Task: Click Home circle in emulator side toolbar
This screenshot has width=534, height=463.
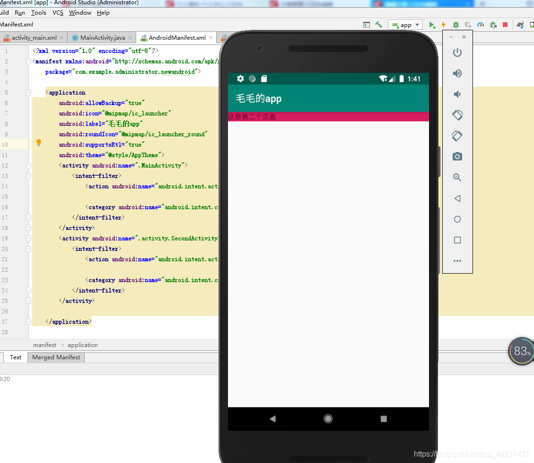Action: tap(457, 219)
